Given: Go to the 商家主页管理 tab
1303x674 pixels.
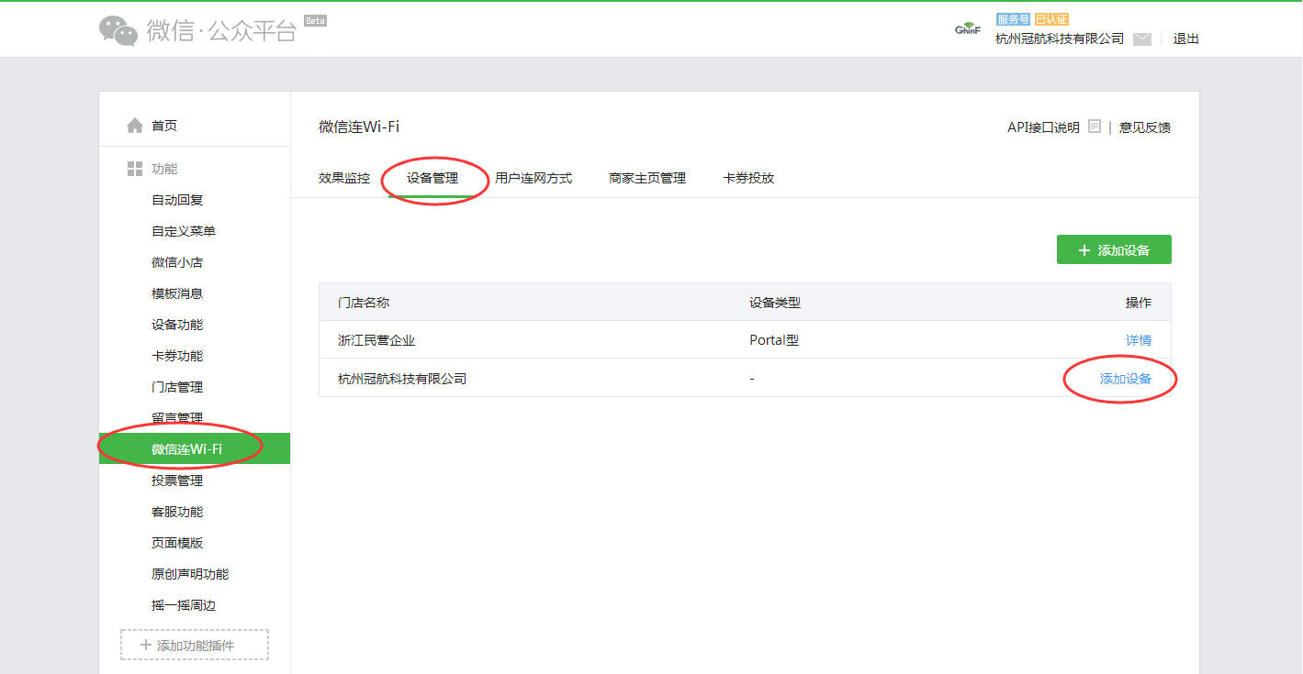Looking at the screenshot, I should tap(647, 178).
